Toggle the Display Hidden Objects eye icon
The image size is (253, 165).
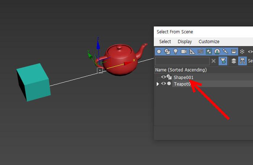pos(250,51)
